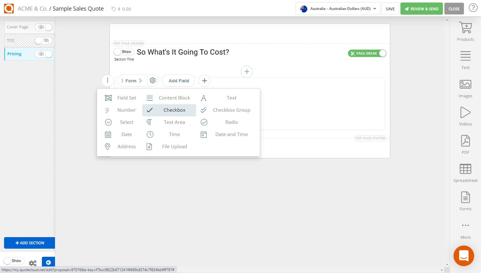The width and height of the screenshot is (481, 273).
Task: Open the Products panel
Action: point(465,31)
